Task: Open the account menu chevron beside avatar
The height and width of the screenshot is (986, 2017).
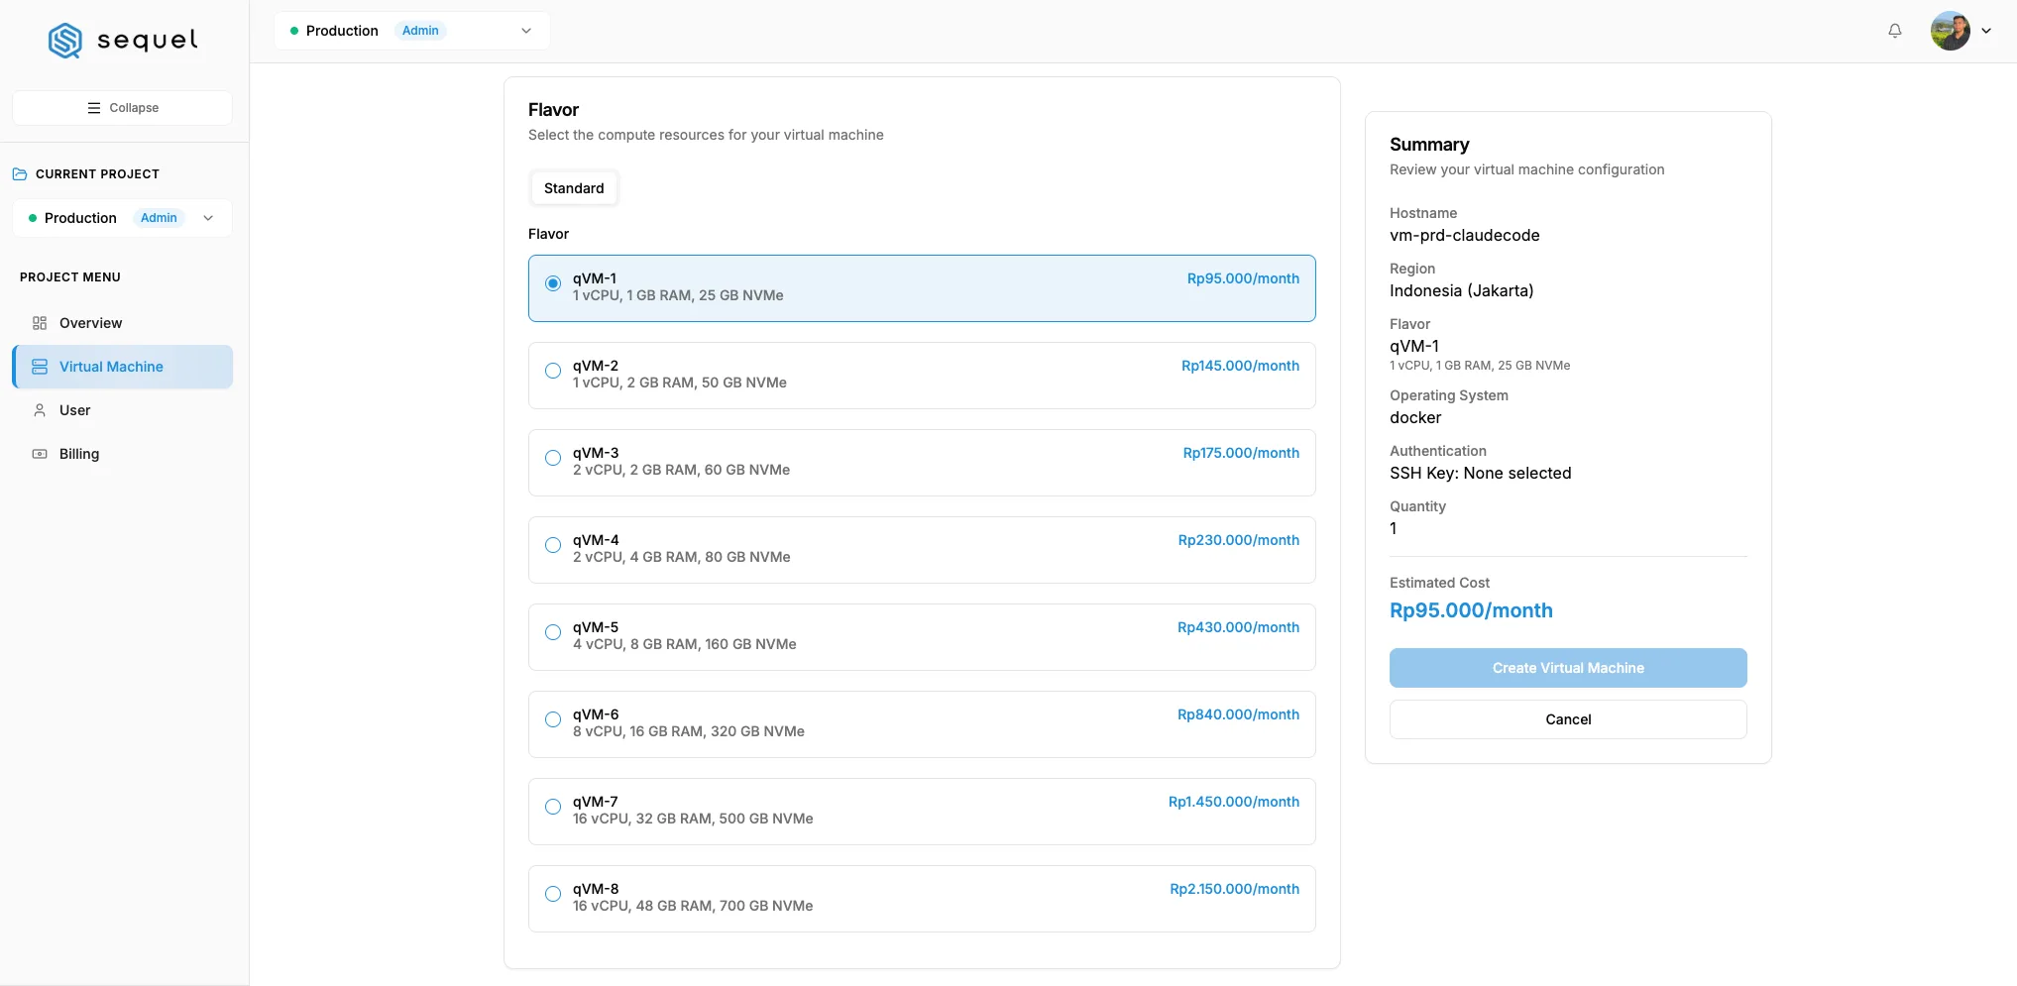Action: coord(1986,31)
